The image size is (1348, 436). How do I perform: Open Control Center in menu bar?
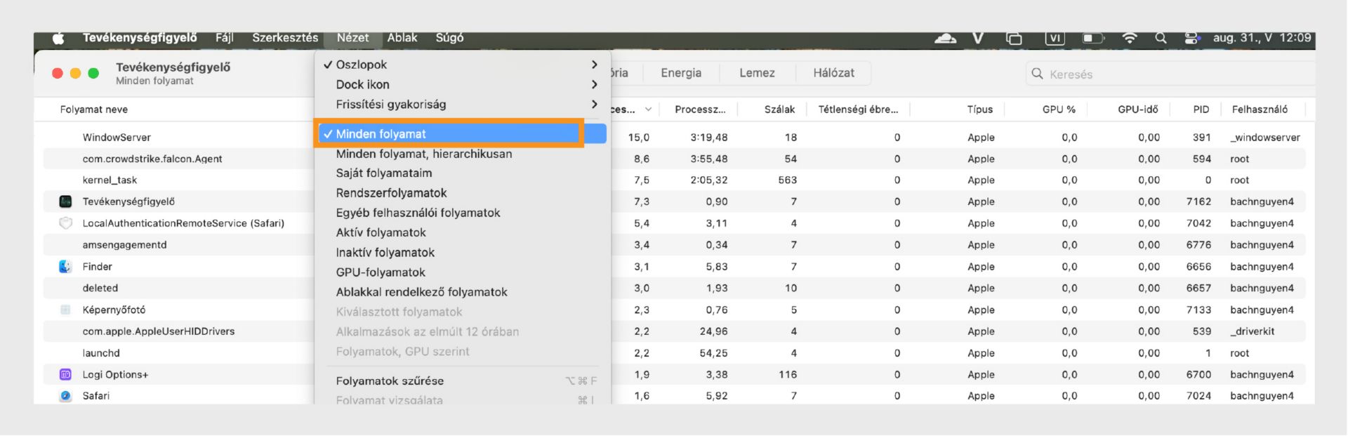click(x=1191, y=38)
